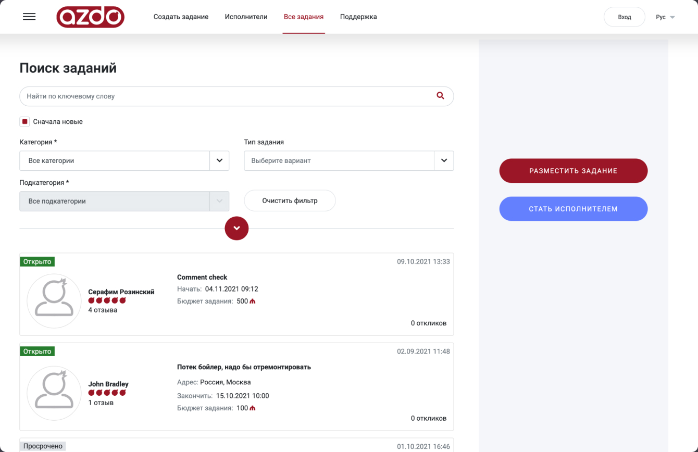This screenshot has width=698, height=452.
Task: Click the Разместить задание button
Action: pyautogui.click(x=574, y=171)
